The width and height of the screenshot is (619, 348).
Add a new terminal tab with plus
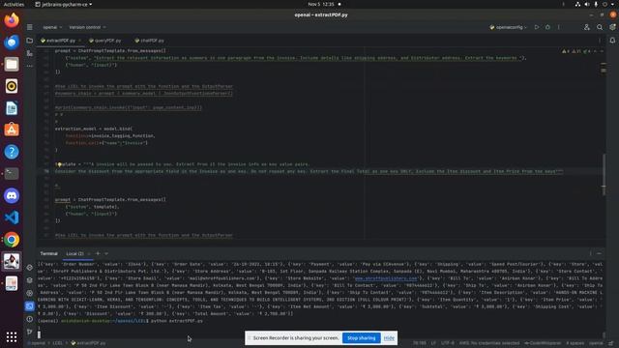[x=98, y=253]
